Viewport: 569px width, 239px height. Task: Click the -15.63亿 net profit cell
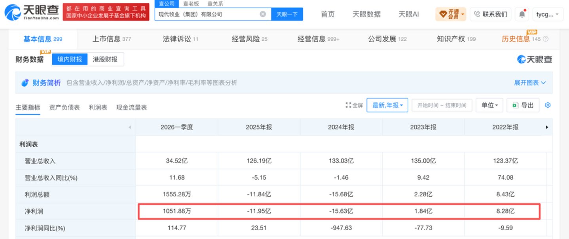coord(341,211)
